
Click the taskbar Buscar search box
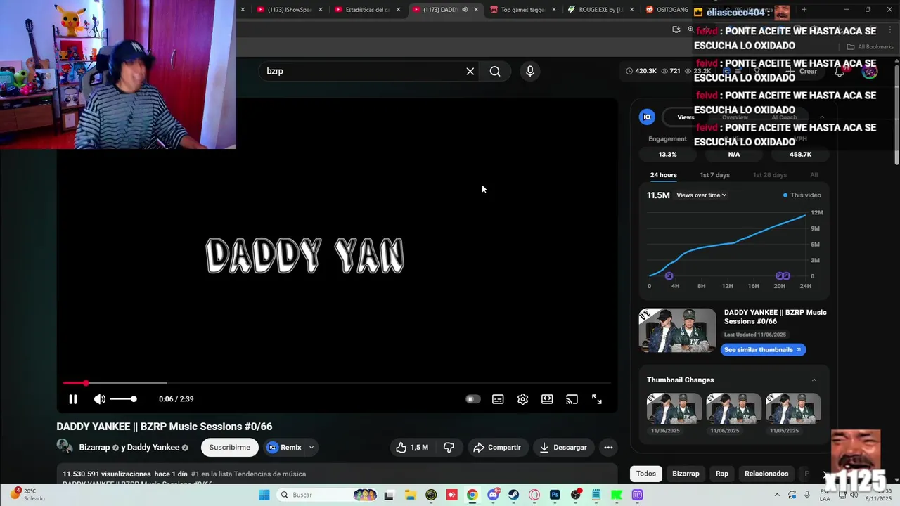pos(327,495)
